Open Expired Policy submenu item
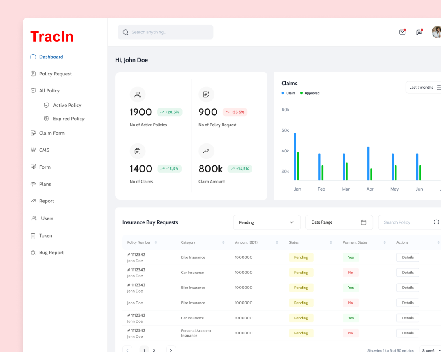The image size is (441, 352). click(64, 119)
